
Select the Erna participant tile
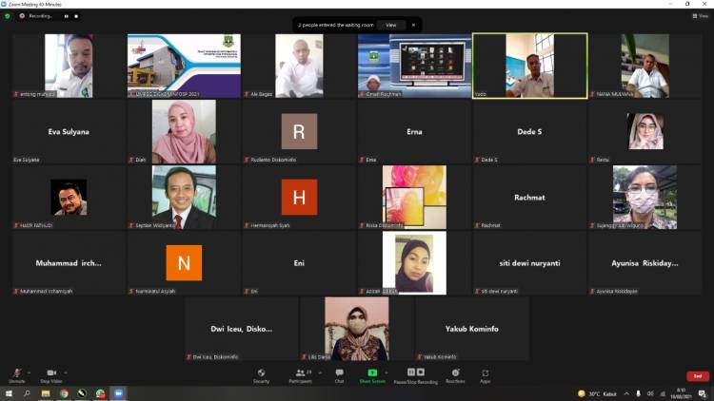click(x=414, y=132)
